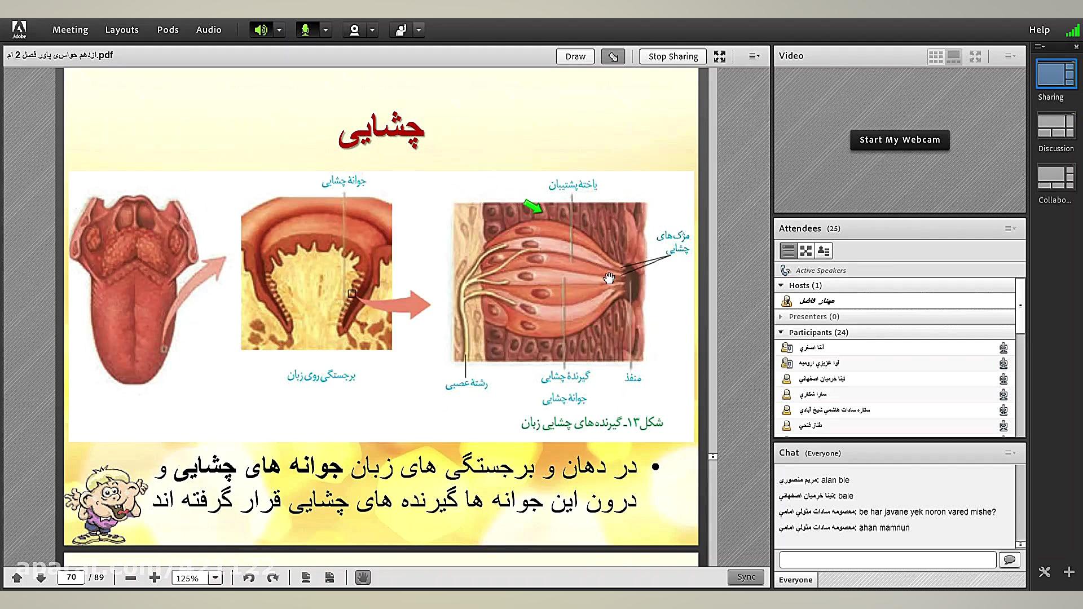
Task: Select the attendee status view icon
Action: pyautogui.click(x=824, y=251)
